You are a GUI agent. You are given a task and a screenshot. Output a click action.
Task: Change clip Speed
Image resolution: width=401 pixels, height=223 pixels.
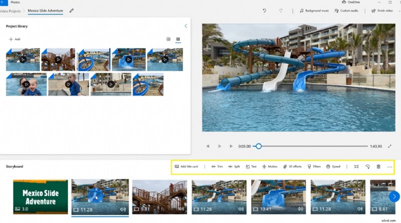tap(333, 166)
